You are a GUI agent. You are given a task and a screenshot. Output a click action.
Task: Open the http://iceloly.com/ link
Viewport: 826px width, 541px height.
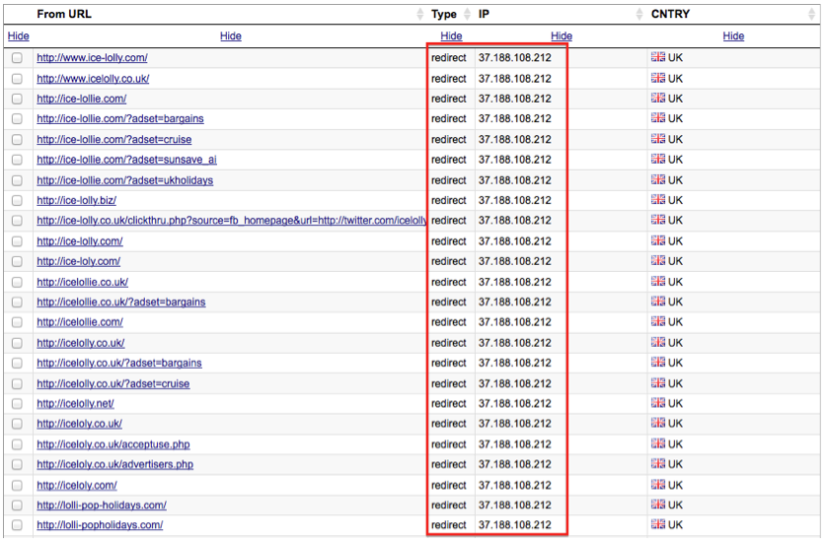pyautogui.click(x=77, y=485)
